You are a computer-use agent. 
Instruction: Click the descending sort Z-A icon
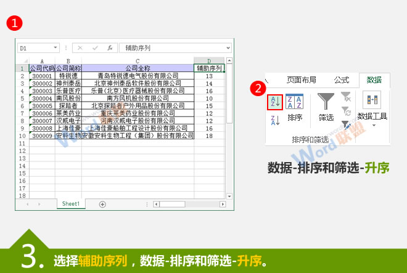[x=275, y=121]
